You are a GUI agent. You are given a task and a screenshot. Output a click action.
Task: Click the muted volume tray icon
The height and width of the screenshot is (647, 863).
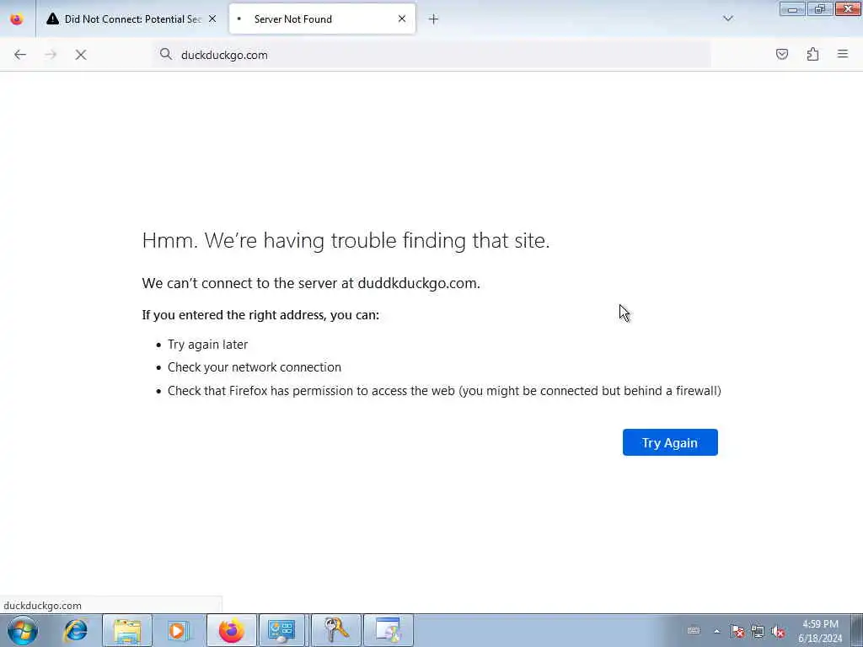(778, 631)
